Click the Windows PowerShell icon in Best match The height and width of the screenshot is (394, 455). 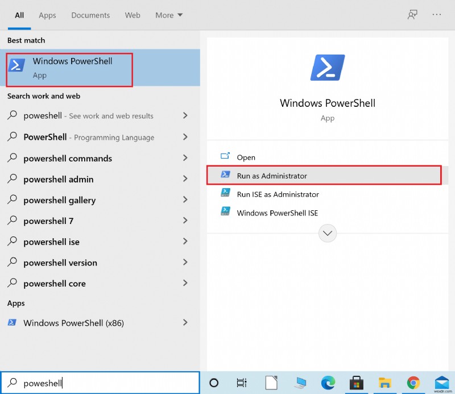coord(16,65)
